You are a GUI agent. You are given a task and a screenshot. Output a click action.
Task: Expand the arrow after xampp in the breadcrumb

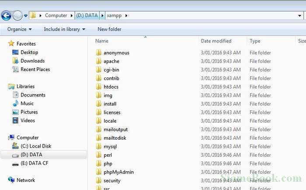(126, 16)
